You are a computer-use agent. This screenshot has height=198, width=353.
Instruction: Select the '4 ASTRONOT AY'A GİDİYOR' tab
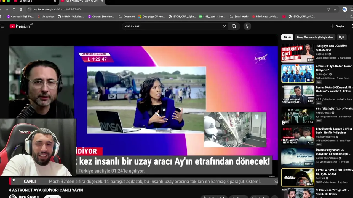[x=81, y=1]
